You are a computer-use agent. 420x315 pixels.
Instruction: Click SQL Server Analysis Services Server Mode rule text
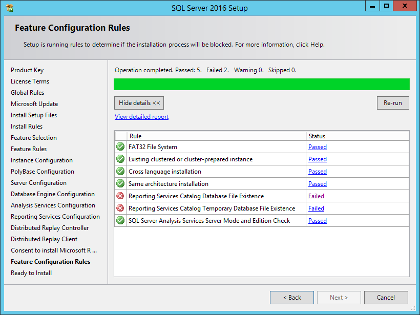(209, 221)
